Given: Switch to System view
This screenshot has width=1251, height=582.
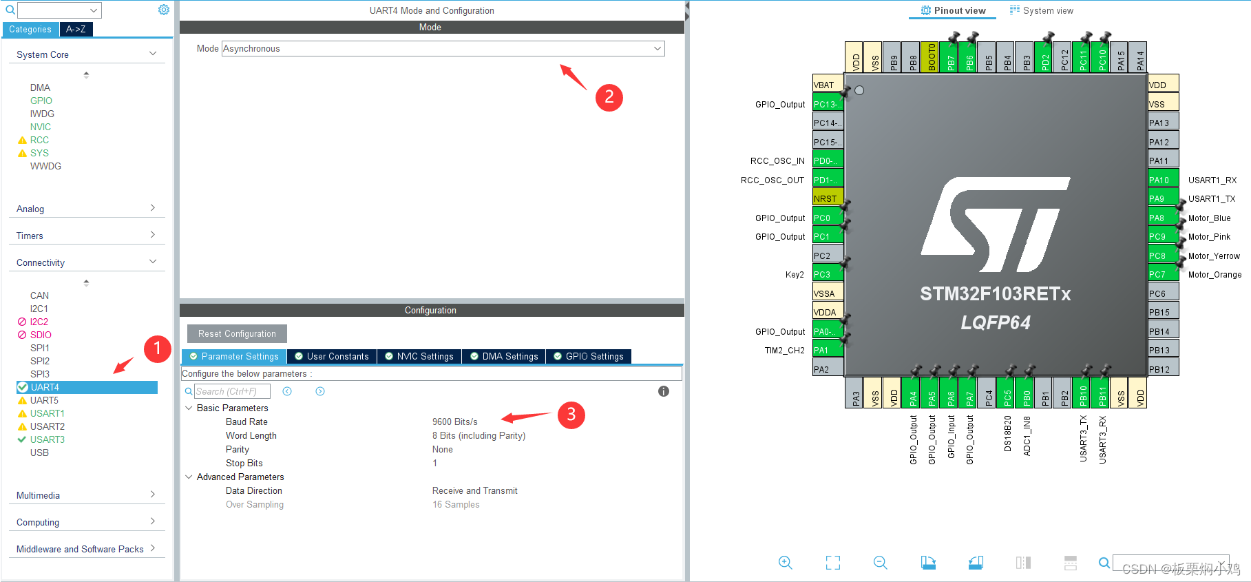Looking at the screenshot, I should pos(1041,10).
